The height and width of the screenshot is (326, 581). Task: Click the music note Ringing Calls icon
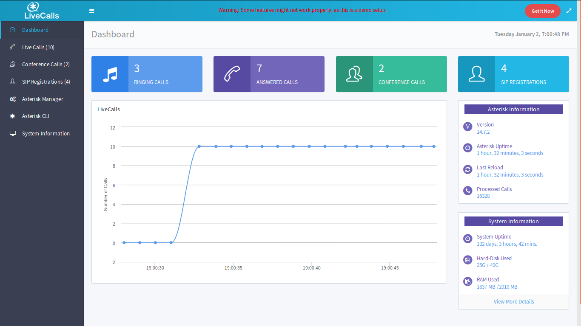[110, 74]
